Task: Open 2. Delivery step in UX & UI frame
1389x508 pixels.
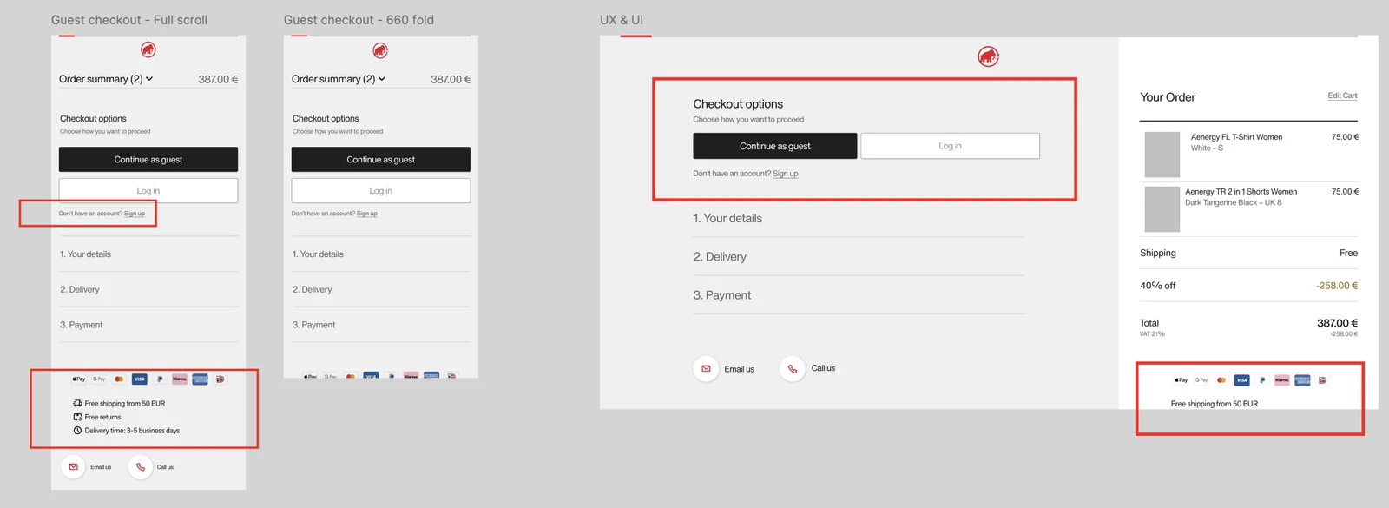Action: [x=859, y=257]
